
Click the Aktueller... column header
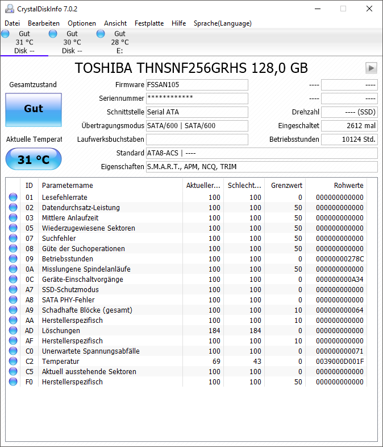pos(203,186)
